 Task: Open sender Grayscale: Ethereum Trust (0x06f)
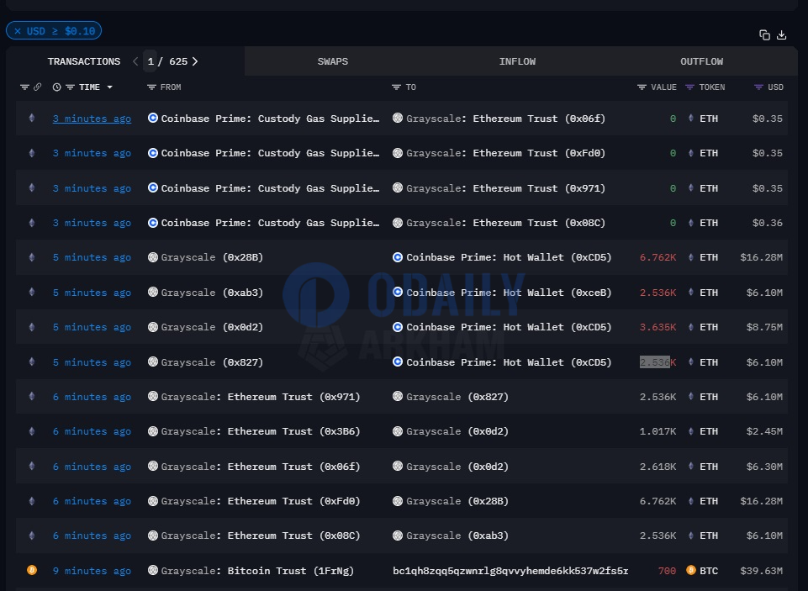coord(261,467)
